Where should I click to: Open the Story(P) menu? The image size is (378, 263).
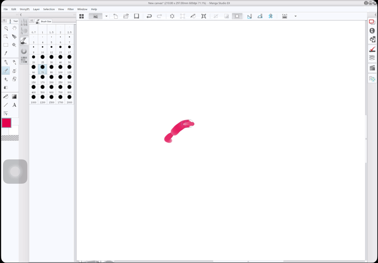[24, 9]
